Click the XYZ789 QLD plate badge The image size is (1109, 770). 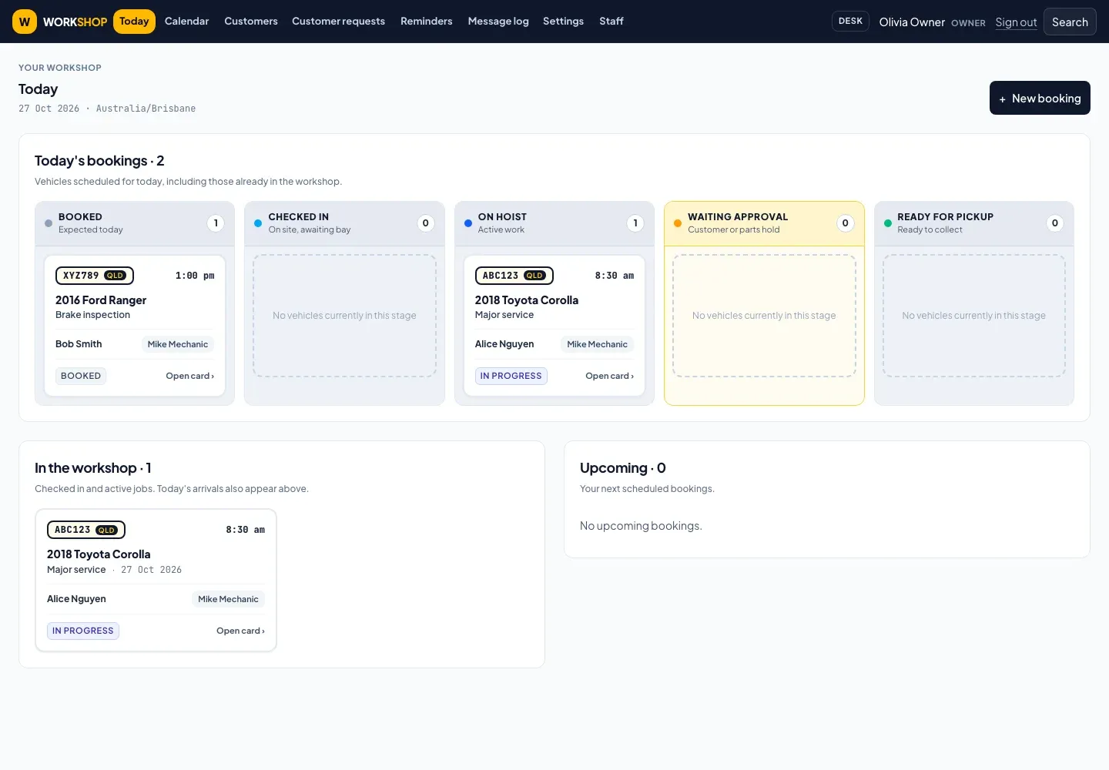tap(95, 276)
